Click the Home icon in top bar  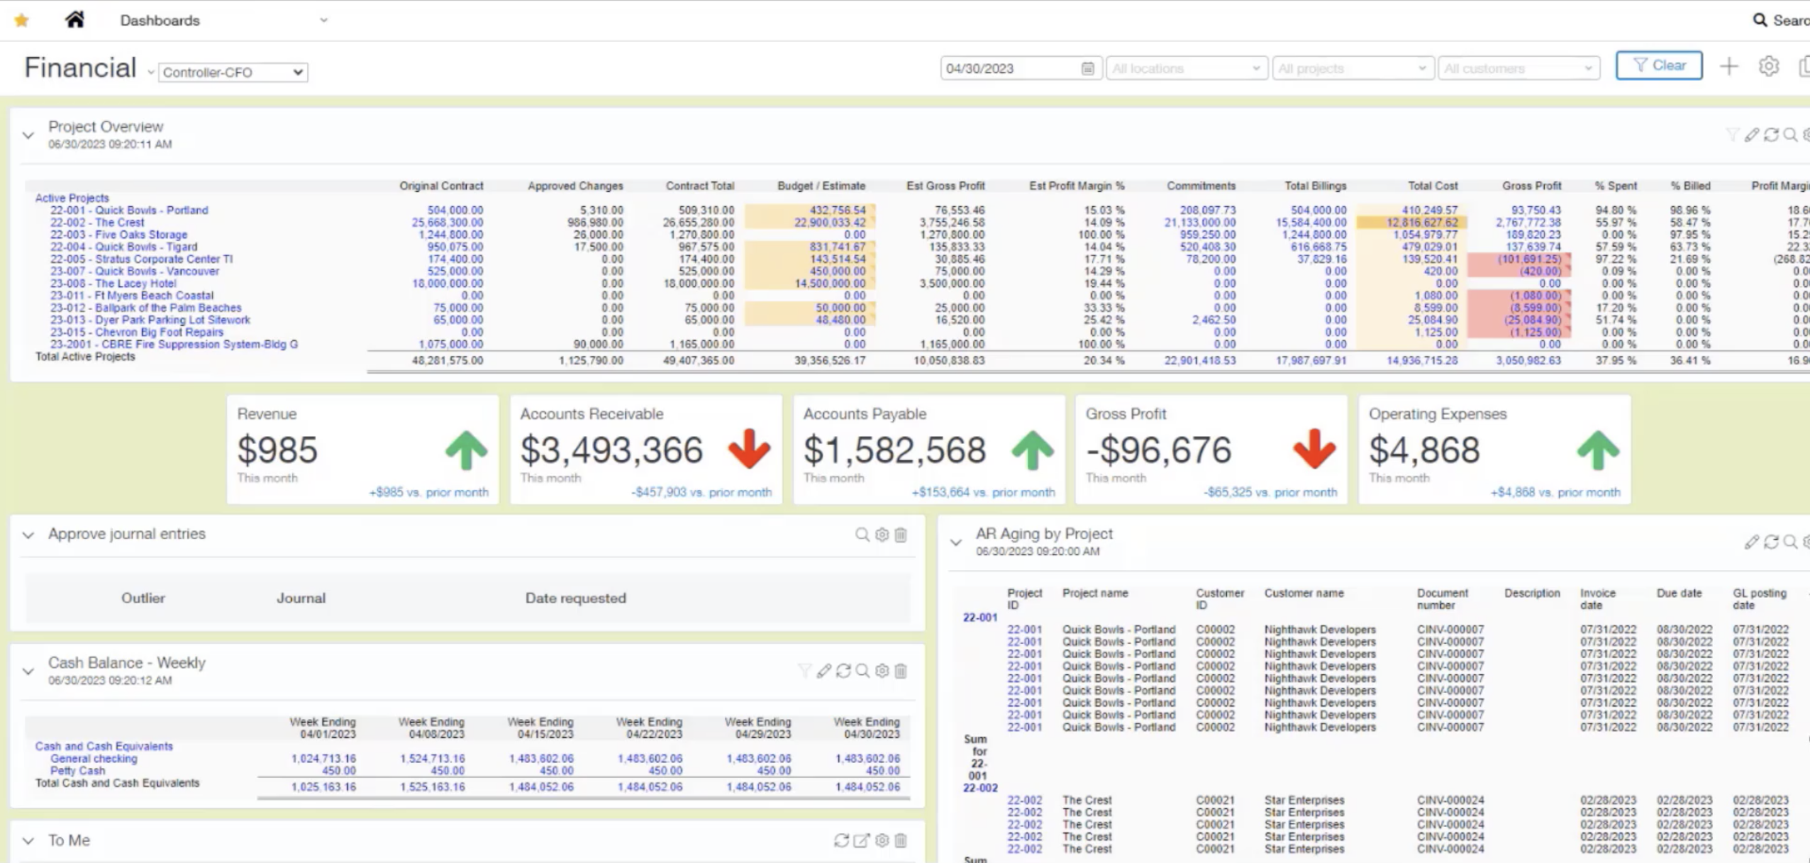coord(74,19)
